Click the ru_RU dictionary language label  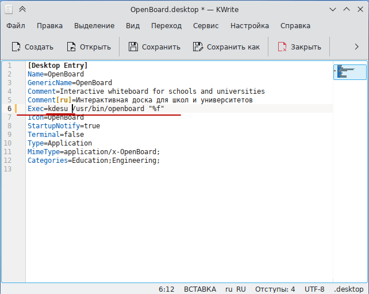click(x=235, y=289)
